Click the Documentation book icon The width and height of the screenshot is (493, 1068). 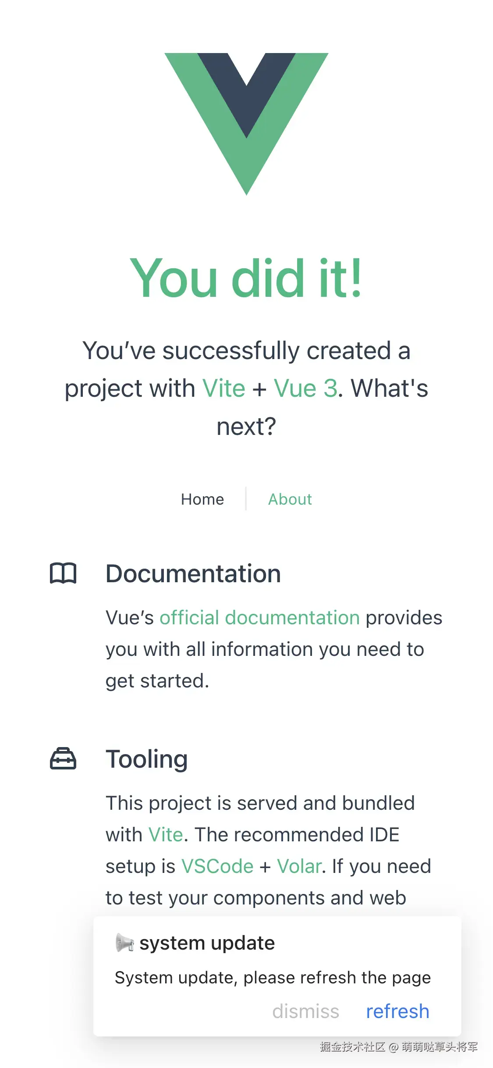coord(63,573)
